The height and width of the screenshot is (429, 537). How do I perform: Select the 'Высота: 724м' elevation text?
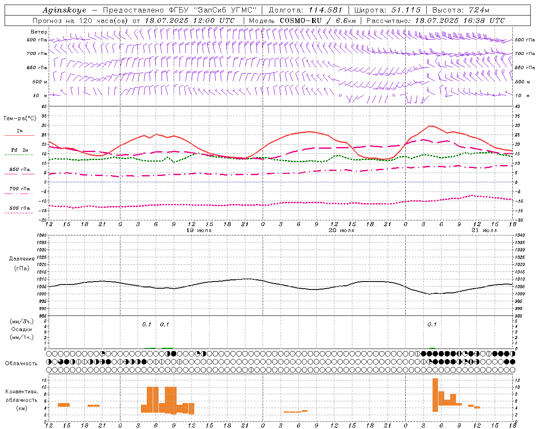[461, 10]
